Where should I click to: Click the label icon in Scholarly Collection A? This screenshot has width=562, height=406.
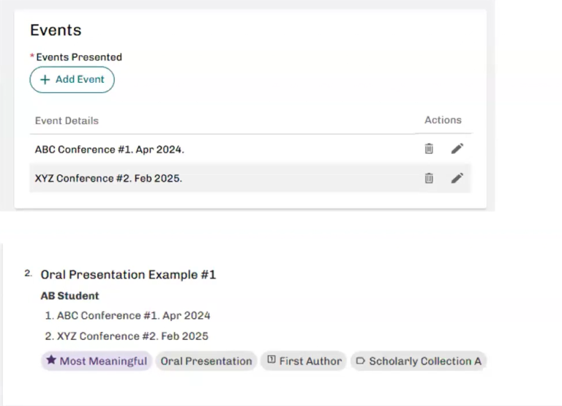pyautogui.click(x=360, y=361)
